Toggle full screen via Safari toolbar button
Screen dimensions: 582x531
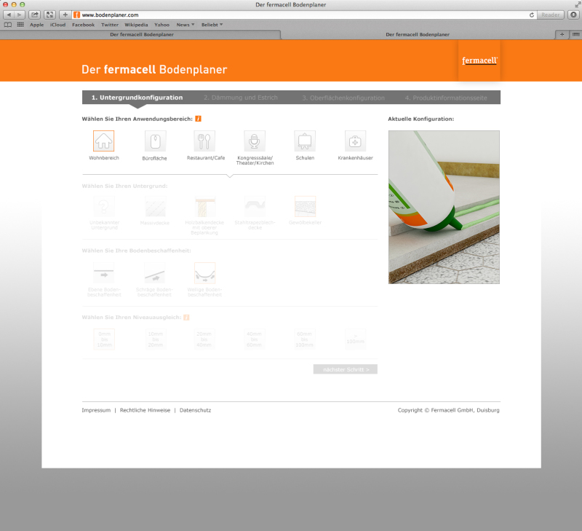coord(49,15)
